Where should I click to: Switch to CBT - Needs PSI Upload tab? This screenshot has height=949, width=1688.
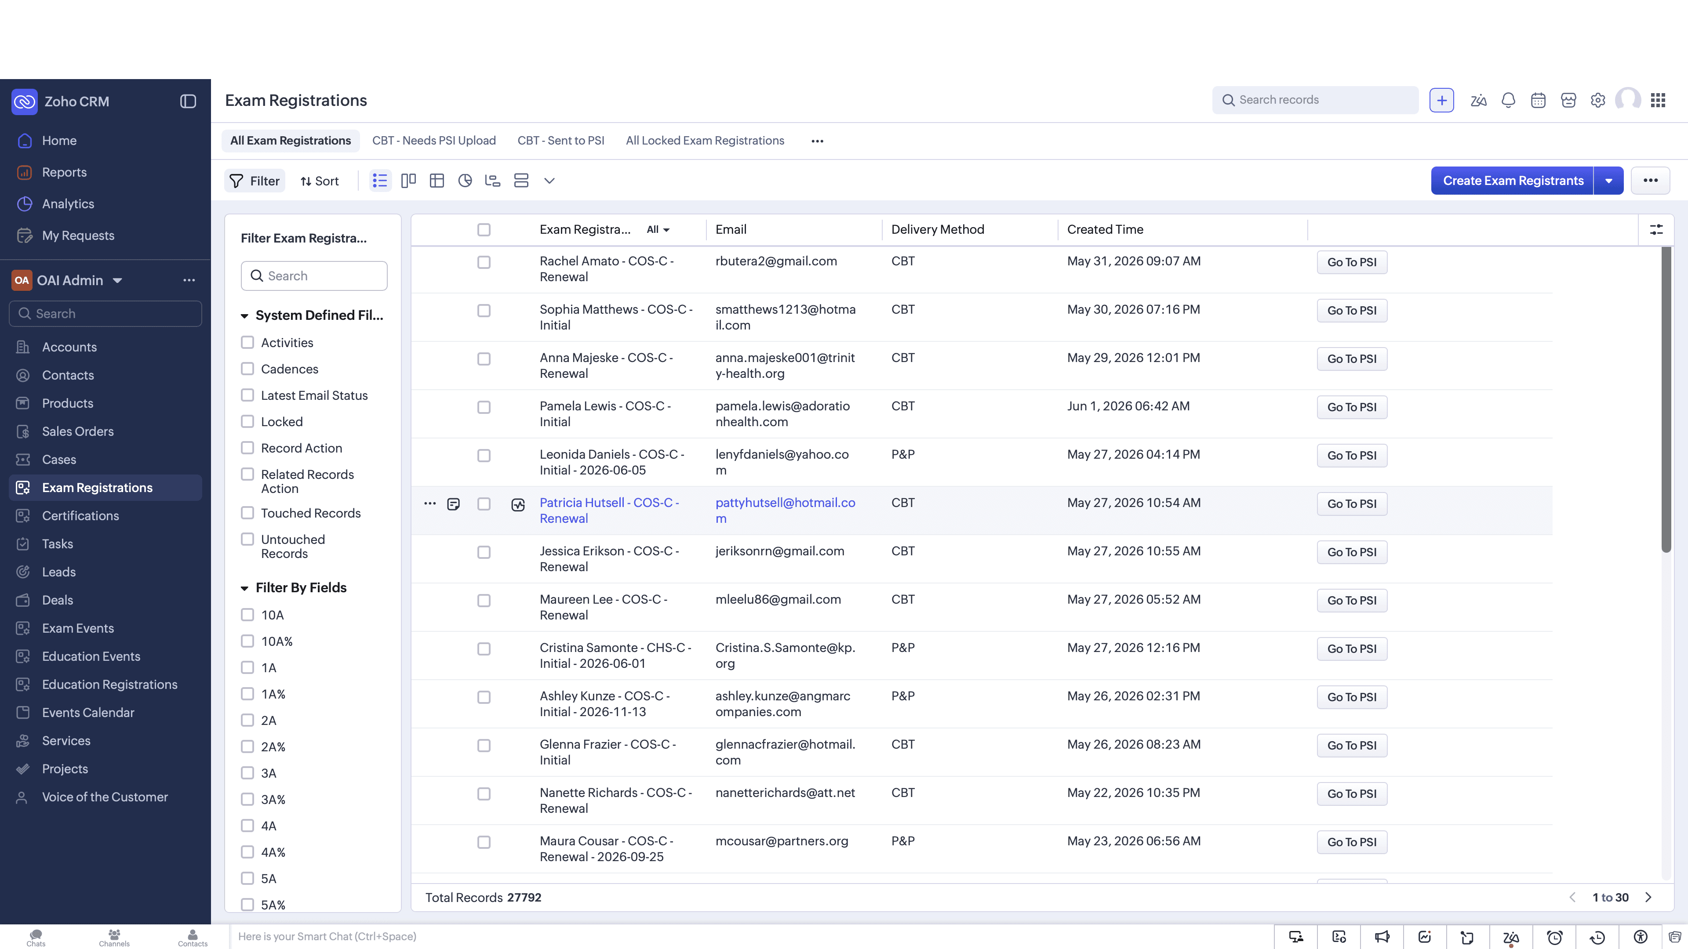coord(434,140)
